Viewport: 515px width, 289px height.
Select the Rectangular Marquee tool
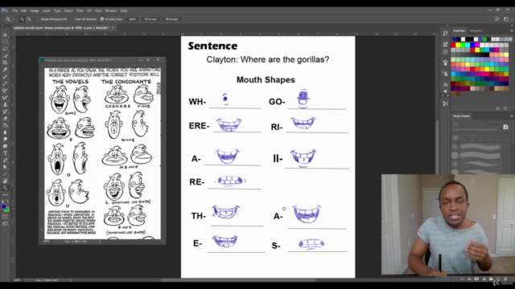tap(5, 42)
